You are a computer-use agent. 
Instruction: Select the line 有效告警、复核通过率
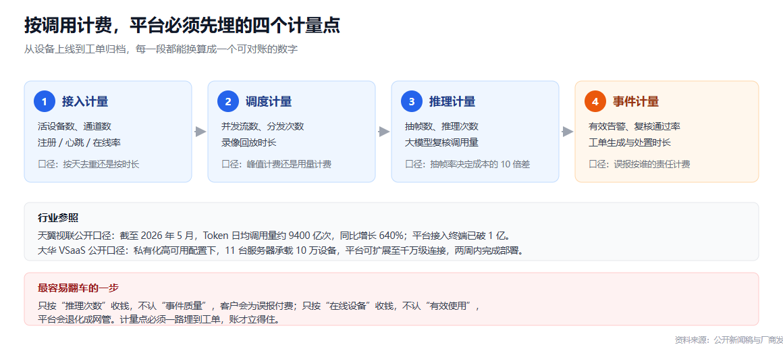634,126
